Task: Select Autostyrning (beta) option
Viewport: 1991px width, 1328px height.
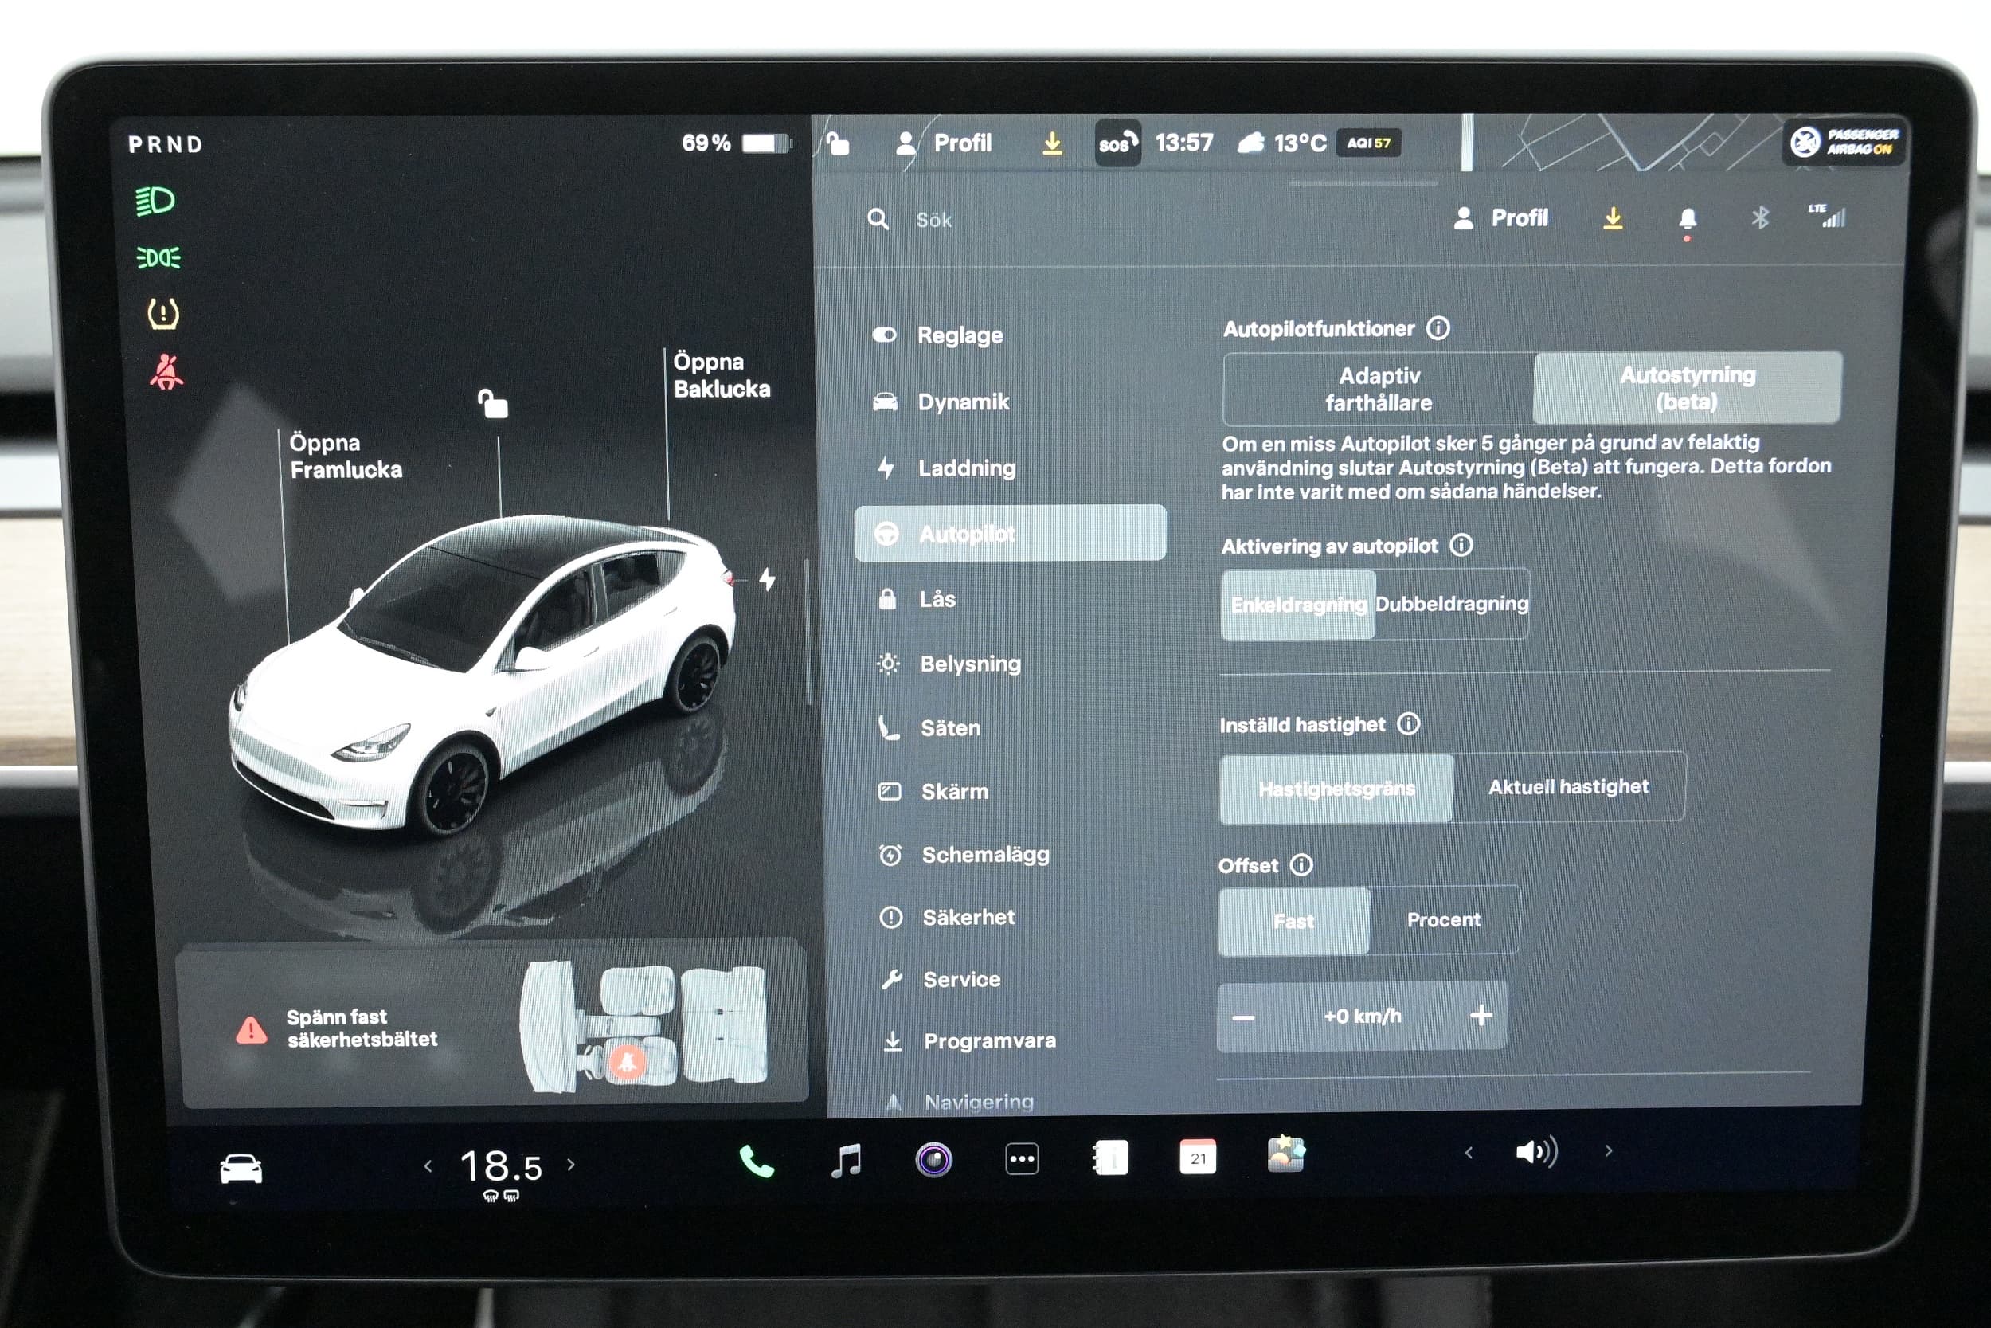Action: point(1687,387)
